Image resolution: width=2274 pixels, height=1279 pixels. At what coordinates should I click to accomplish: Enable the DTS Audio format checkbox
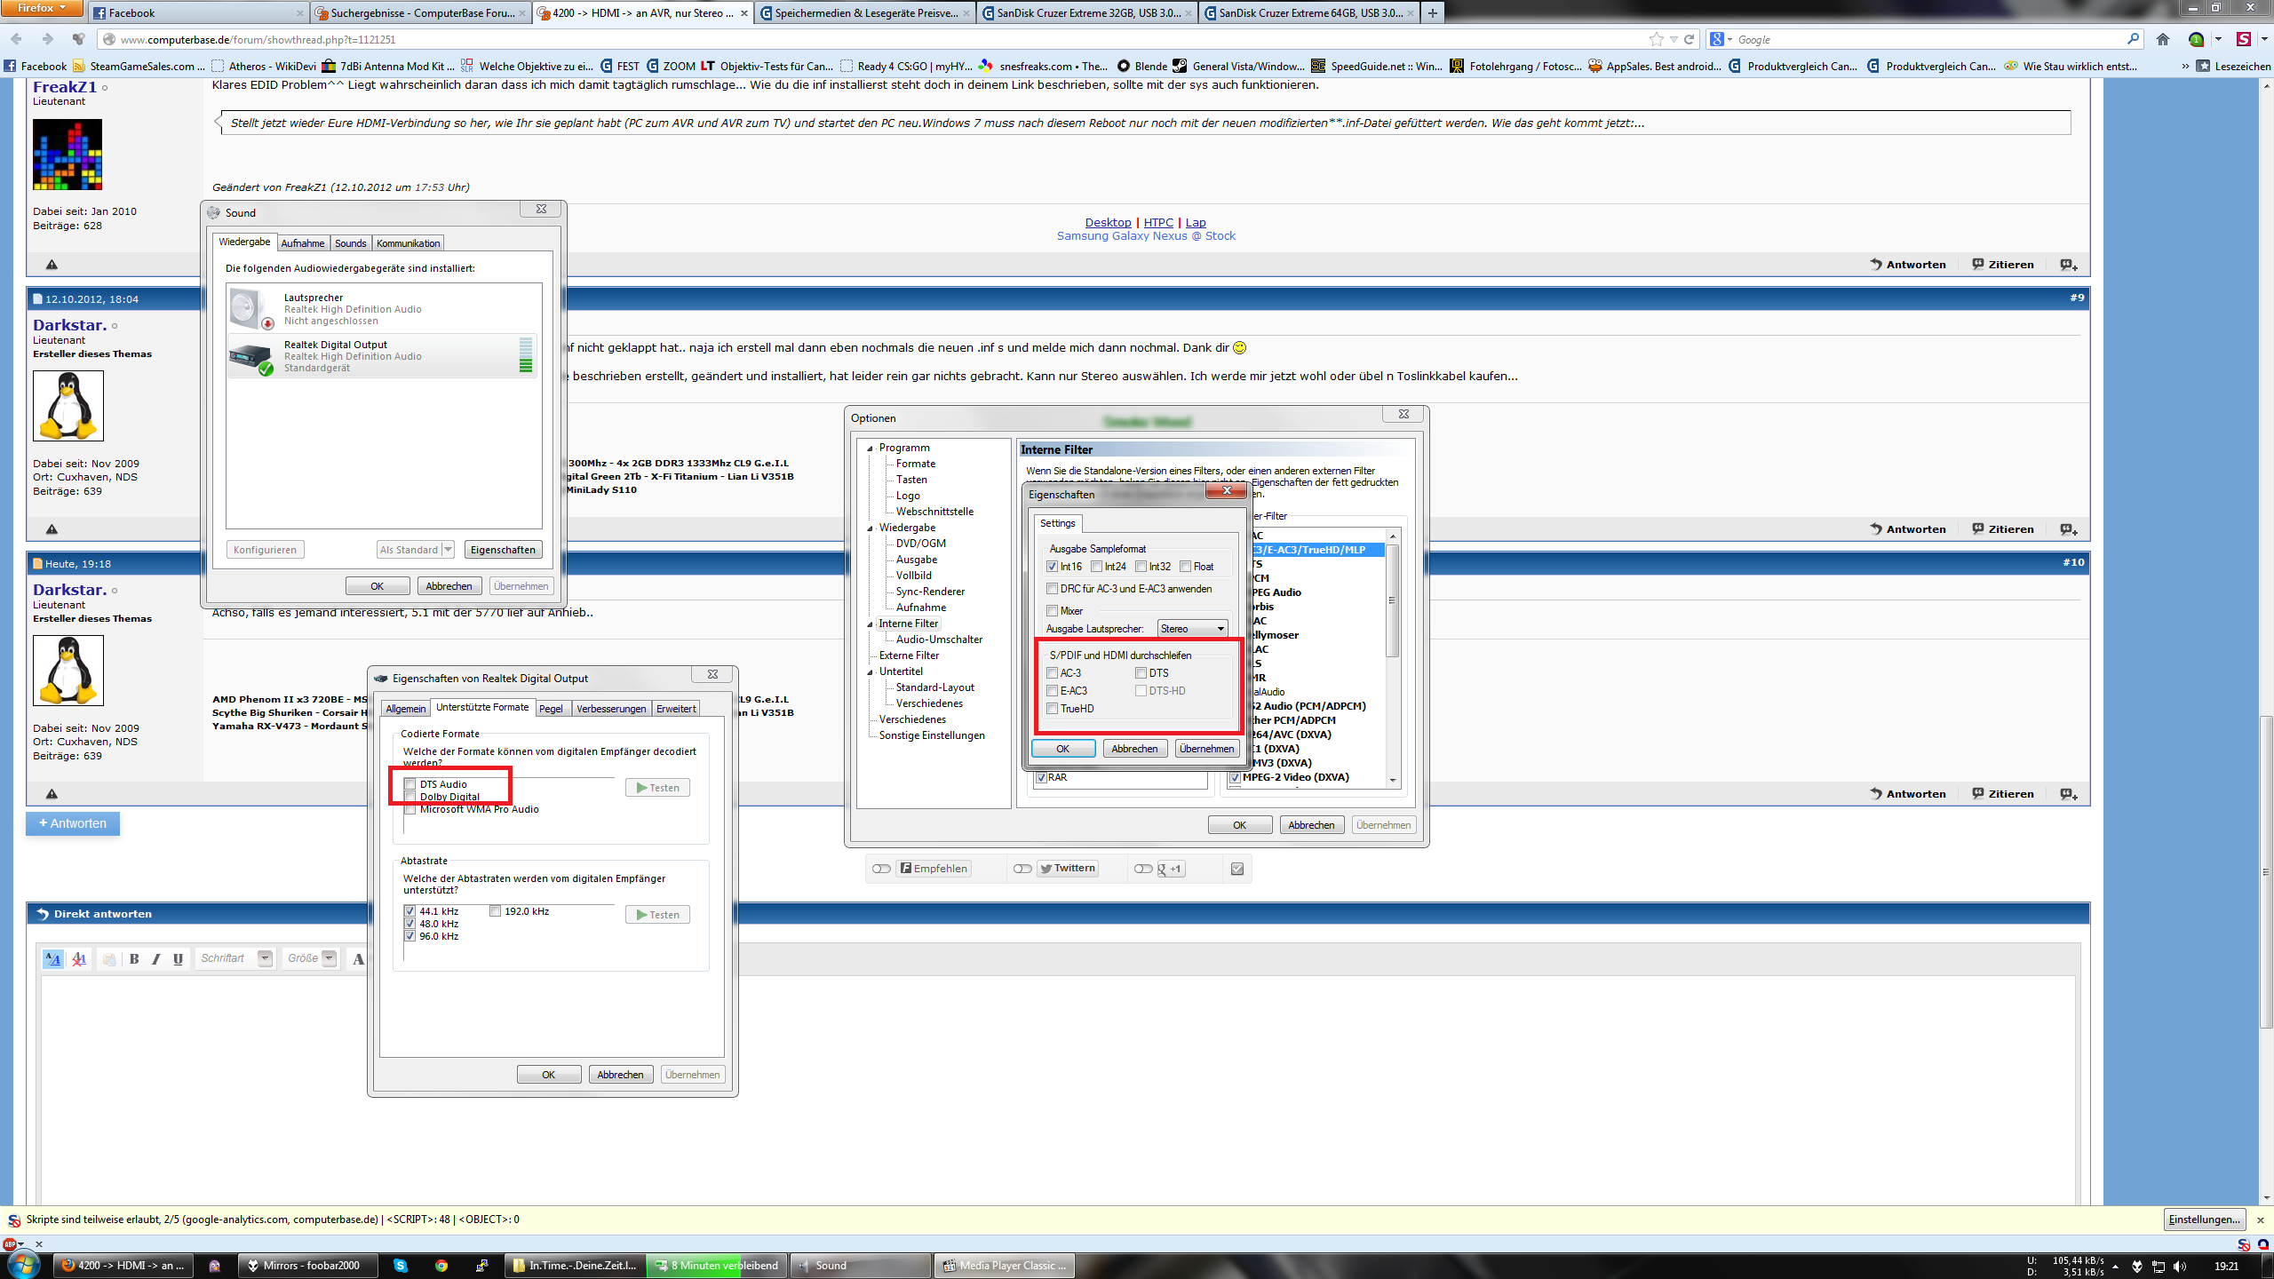point(410,784)
